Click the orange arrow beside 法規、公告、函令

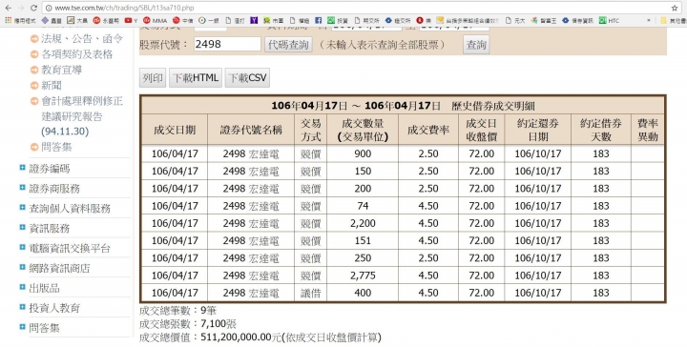click(34, 39)
